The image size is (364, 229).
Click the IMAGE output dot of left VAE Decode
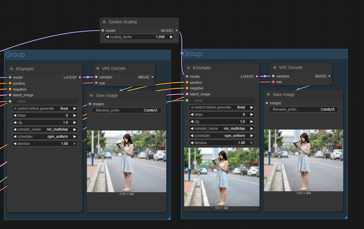point(152,77)
